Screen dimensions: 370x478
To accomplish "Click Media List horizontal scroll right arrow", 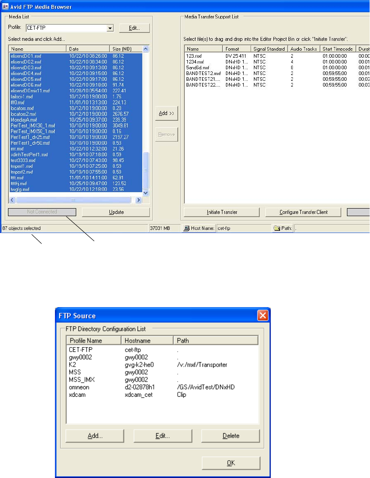I will click(139, 200).
